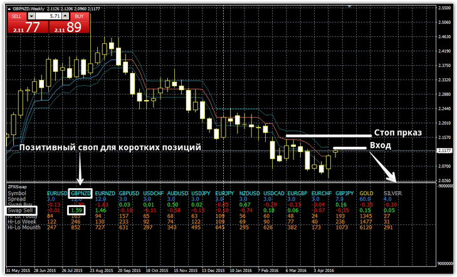The width and height of the screenshot is (457, 277).
Task: Click the boxed Swap Sell row label
Action: pyautogui.click(x=20, y=211)
